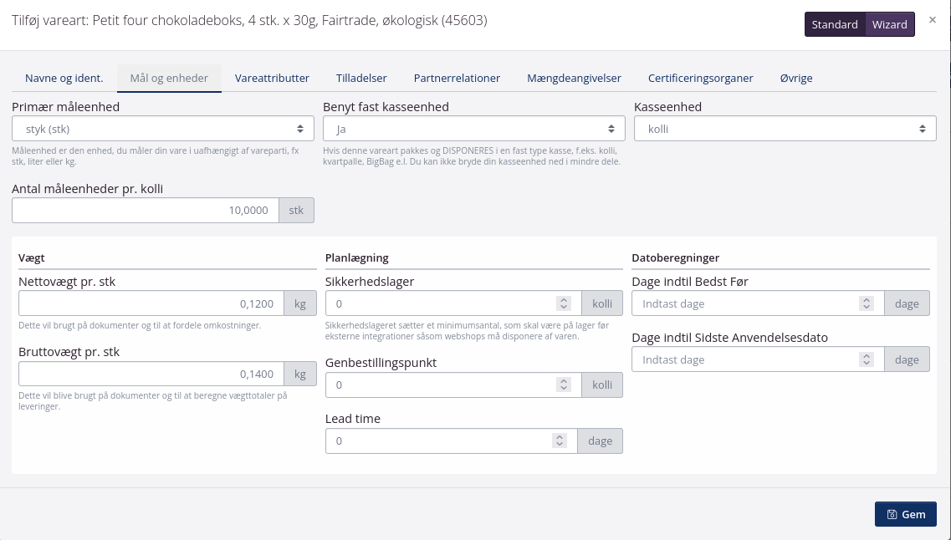Go to the Tilladelser tab

click(361, 79)
